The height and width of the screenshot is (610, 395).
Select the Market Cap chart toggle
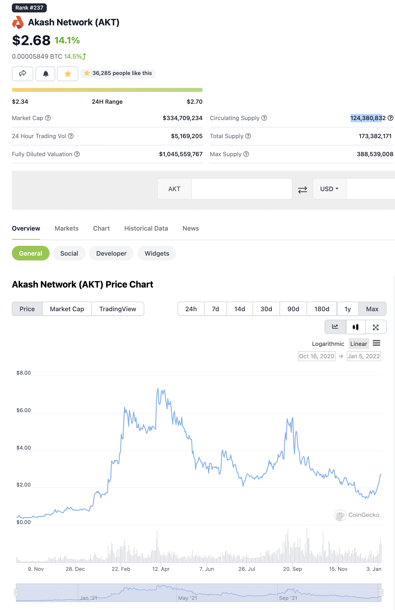(67, 309)
